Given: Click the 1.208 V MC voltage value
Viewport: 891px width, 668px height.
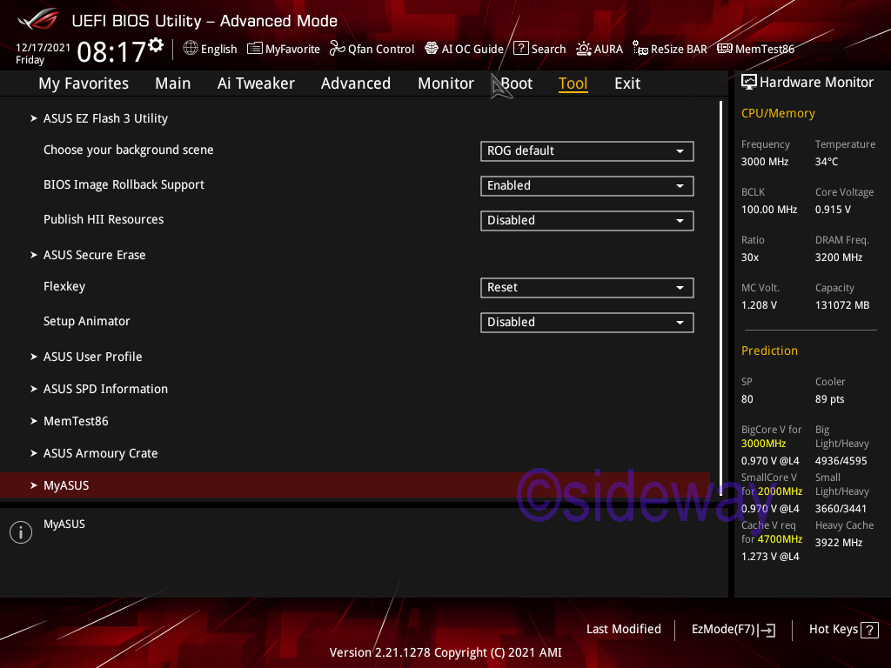Looking at the screenshot, I should click(759, 305).
